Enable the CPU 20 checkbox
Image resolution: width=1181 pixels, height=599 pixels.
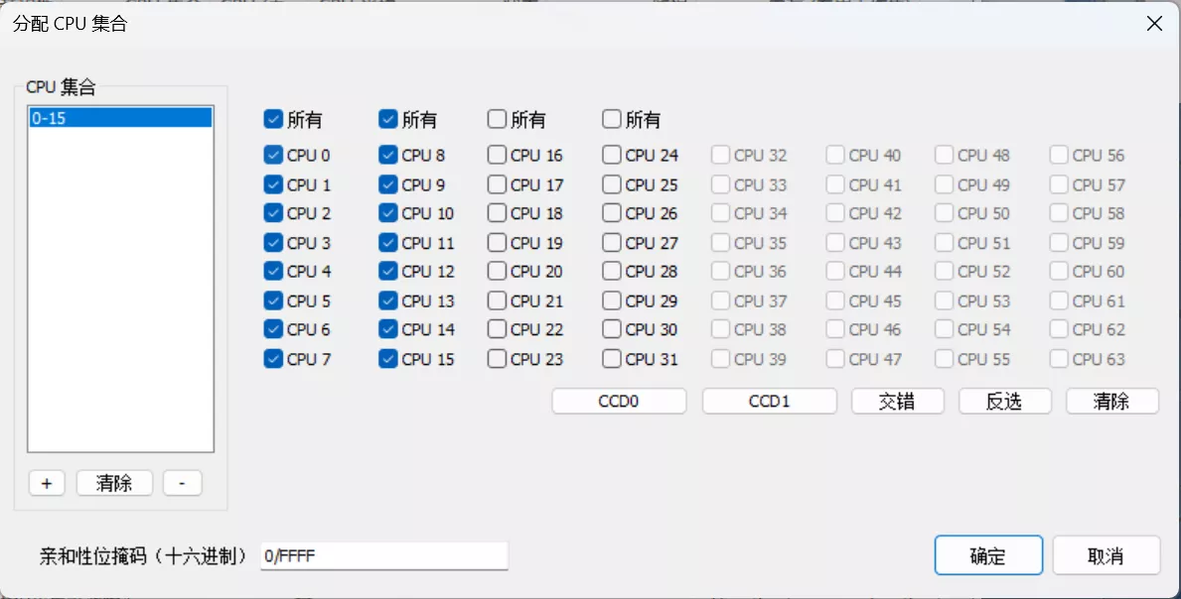coord(498,271)
